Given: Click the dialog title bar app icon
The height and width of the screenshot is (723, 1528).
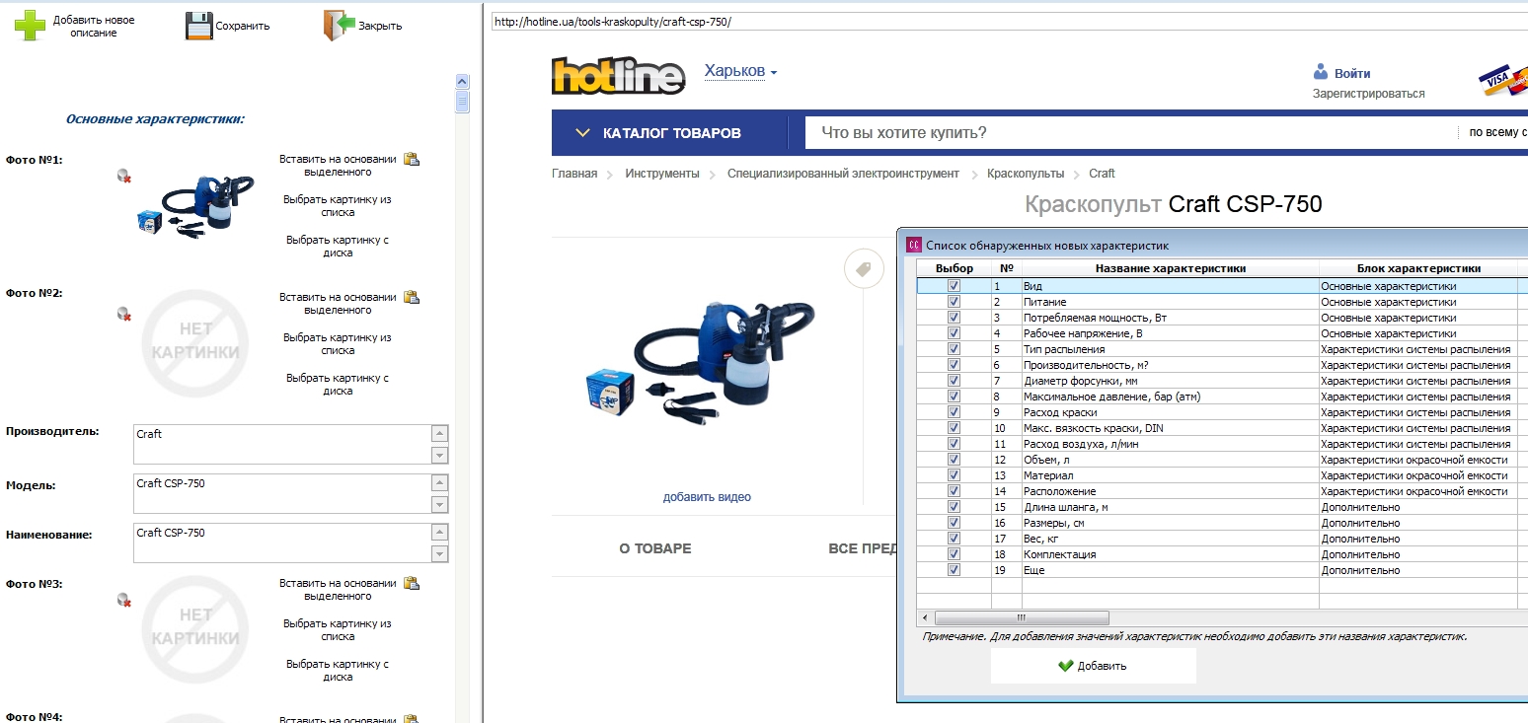Looking at the screenshot, I should (913, 245).
